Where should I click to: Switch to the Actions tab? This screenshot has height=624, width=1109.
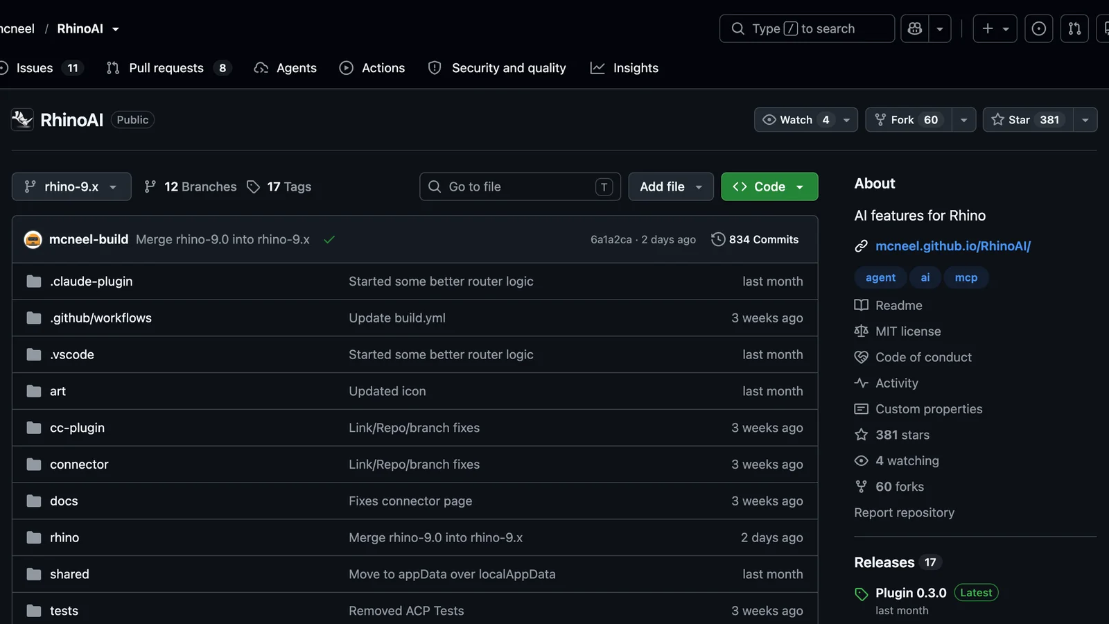click(x=372, y=68)
